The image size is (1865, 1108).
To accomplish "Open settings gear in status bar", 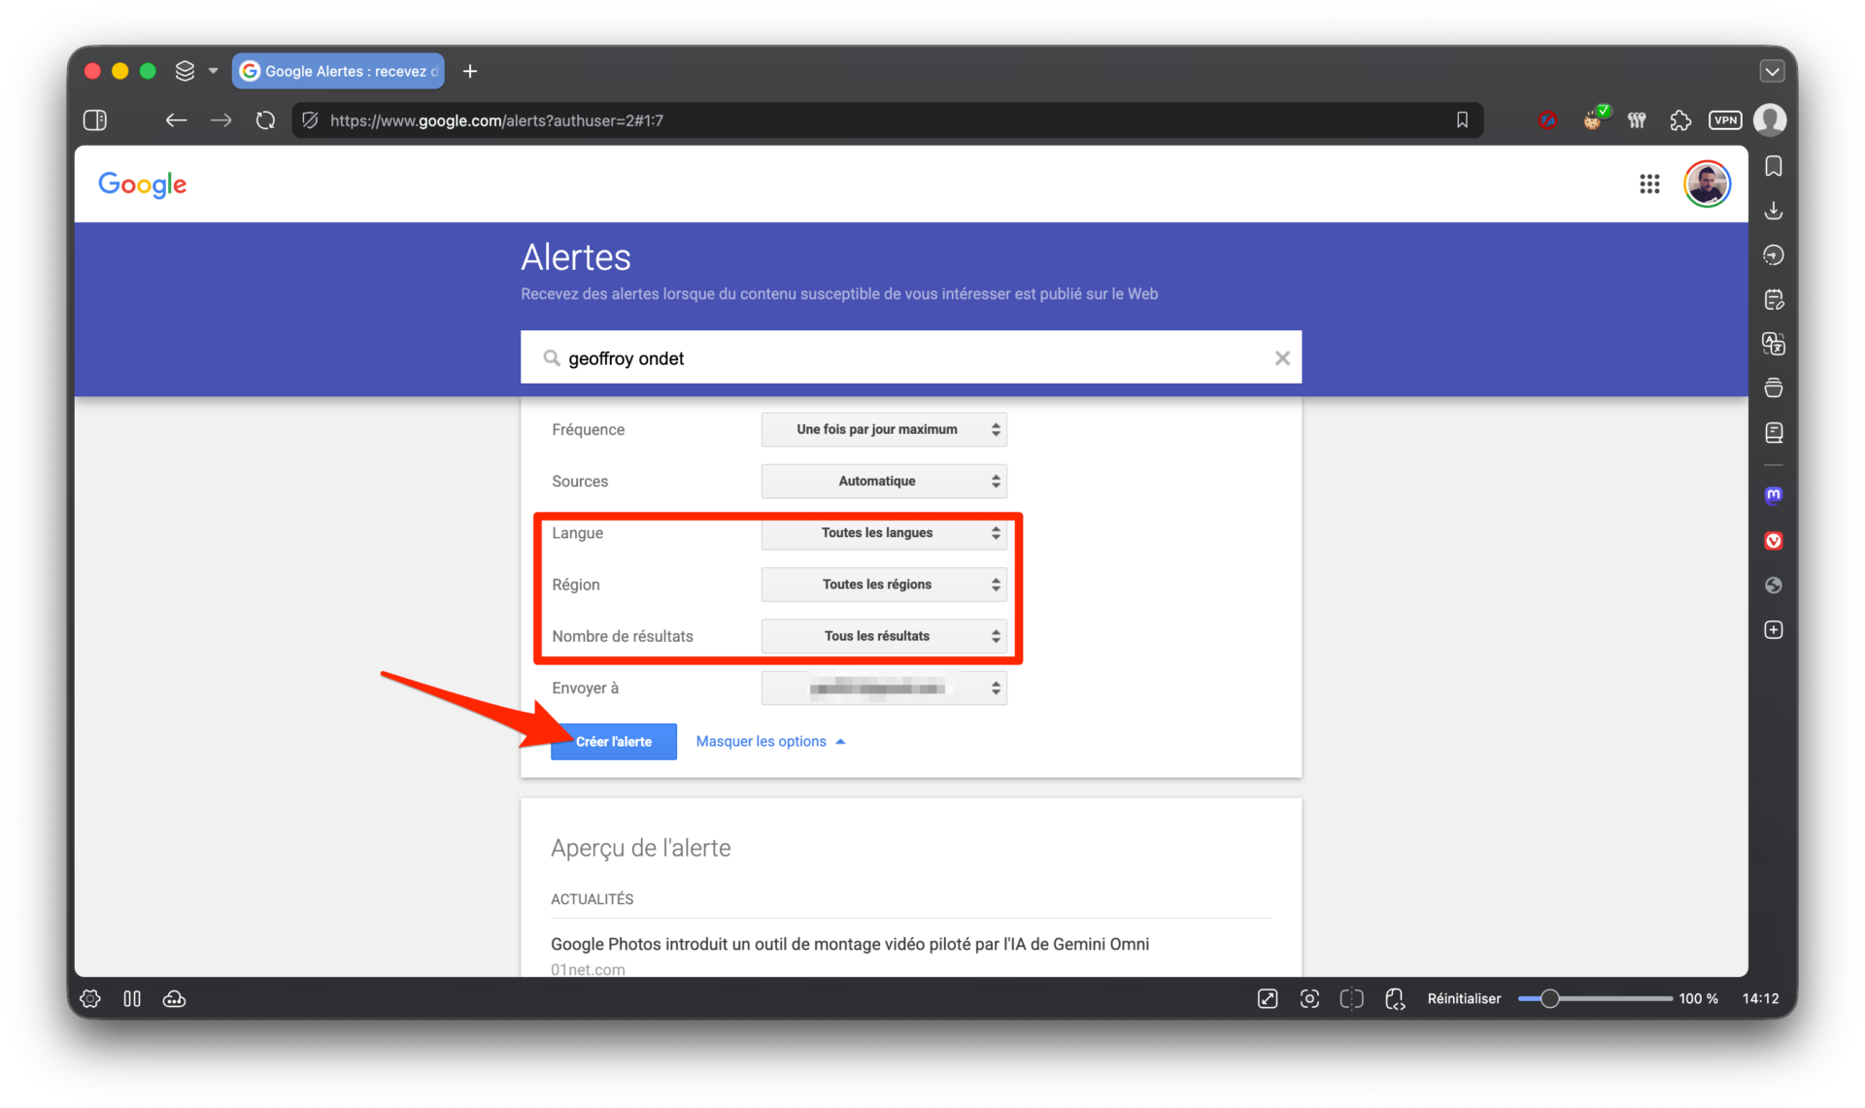I will click(90, 998).
